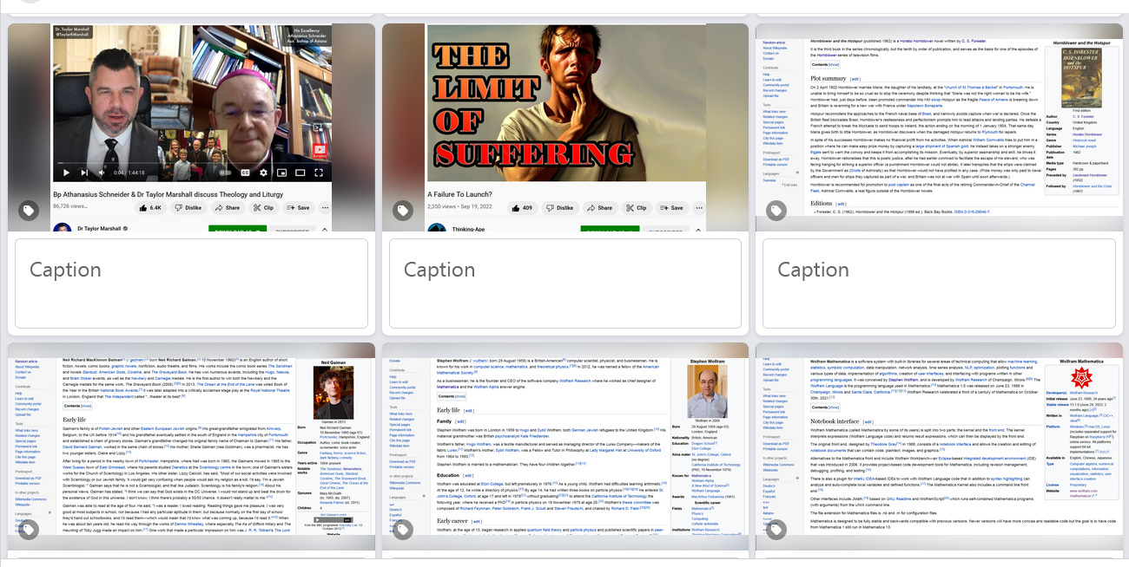Open the Hornblower and the Hotspur Wikipedia screenshot

click(939, 127)
